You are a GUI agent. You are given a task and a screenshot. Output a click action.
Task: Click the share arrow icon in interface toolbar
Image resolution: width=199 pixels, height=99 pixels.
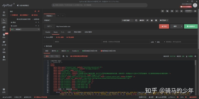click(x=147, y=20)
